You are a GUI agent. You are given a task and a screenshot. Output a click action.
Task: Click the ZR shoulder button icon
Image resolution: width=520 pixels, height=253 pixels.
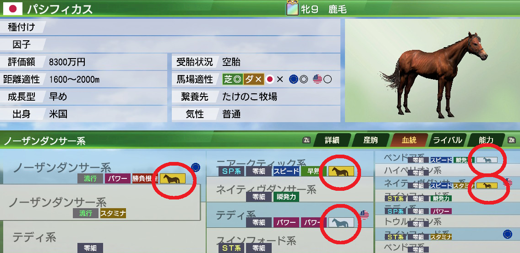click(511, 140)
